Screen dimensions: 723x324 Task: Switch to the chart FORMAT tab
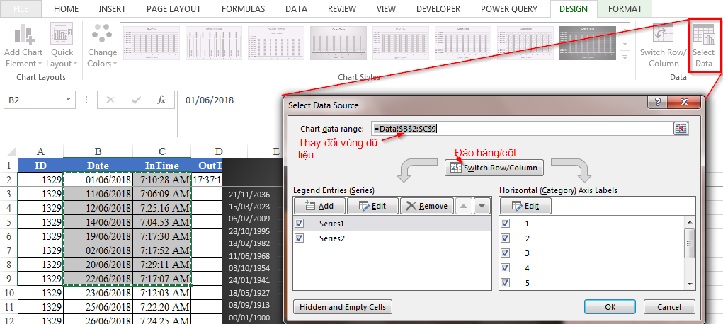(625, 8)
